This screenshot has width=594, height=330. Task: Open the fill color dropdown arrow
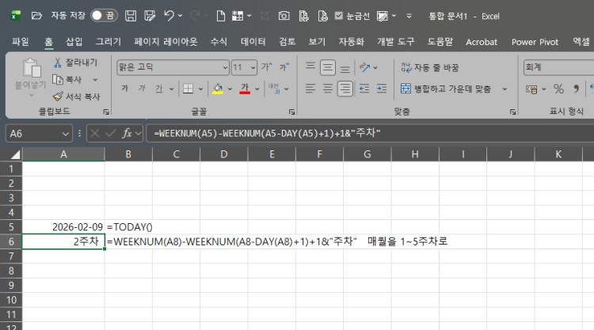[230, 89]
